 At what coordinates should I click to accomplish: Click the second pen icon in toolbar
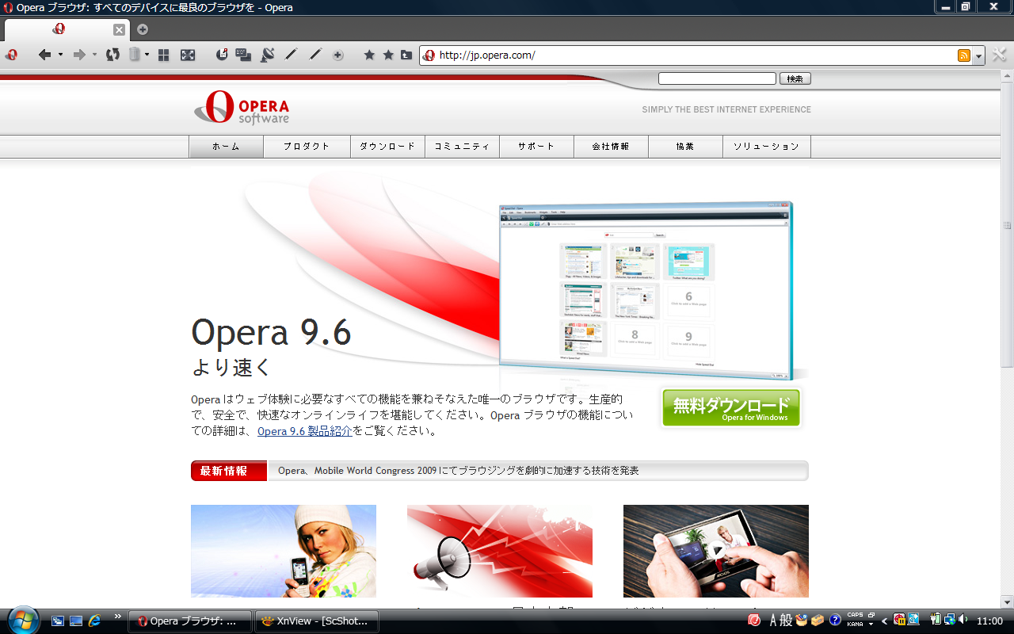pos(315,55)
